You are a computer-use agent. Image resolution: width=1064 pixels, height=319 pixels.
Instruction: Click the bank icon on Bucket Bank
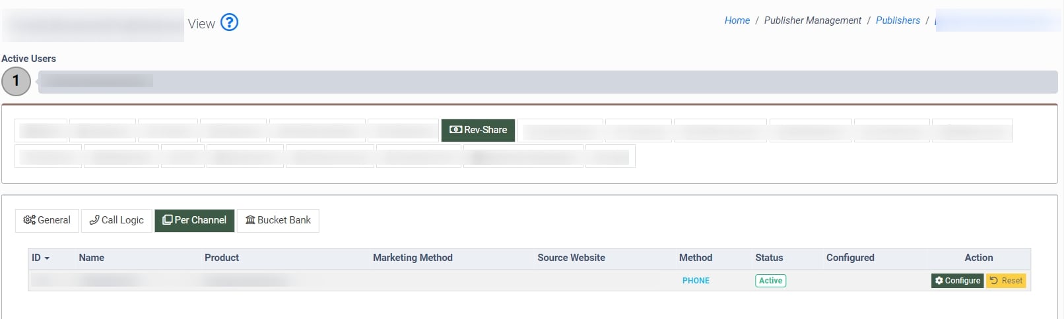tap(250, 220)
